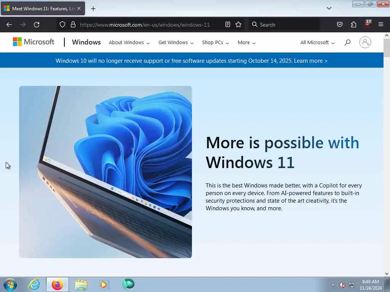The image size is (390, 292).
Task: Expand the Shop PCs menu
Action: click(216, 43)
